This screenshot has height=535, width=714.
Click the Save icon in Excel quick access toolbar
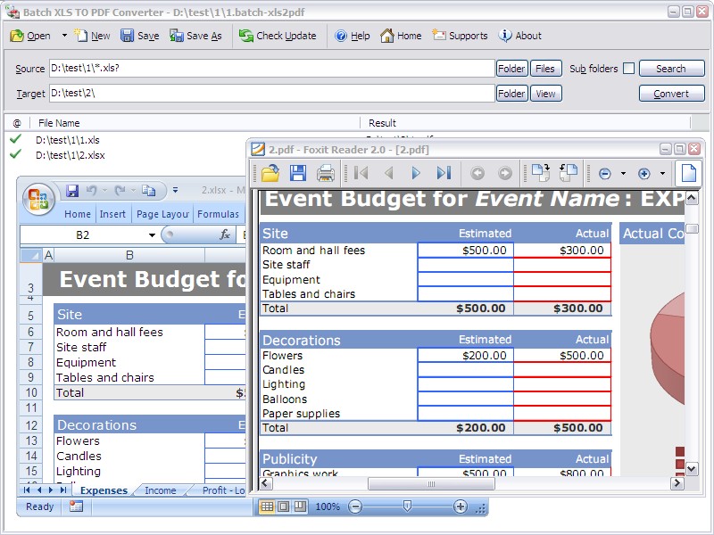[x=72, y=190]
